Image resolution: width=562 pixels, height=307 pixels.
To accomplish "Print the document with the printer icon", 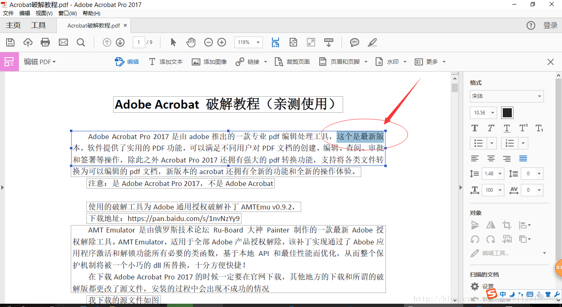I will [x=45, y=42].
